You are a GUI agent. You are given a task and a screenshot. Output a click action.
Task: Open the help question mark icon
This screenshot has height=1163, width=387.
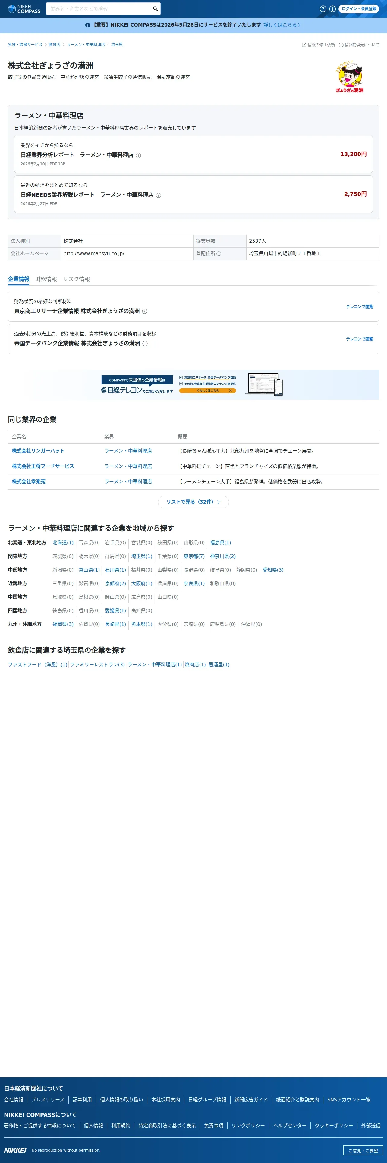tap(322, 8)
